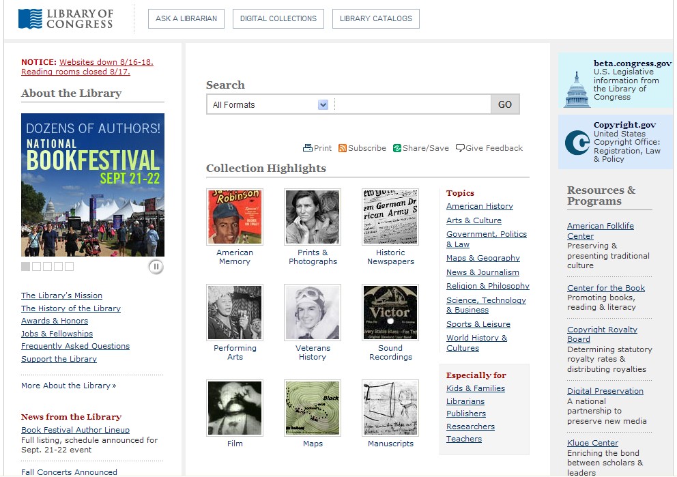Open the Librarians link
The image size is (677, 477).
pos(465,401)
